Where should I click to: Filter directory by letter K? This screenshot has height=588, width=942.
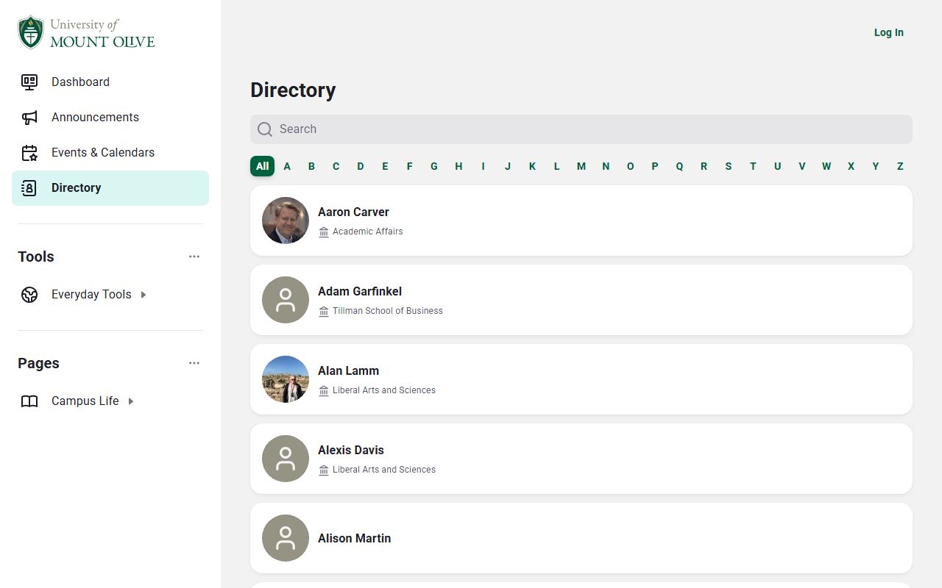(532, 166)
